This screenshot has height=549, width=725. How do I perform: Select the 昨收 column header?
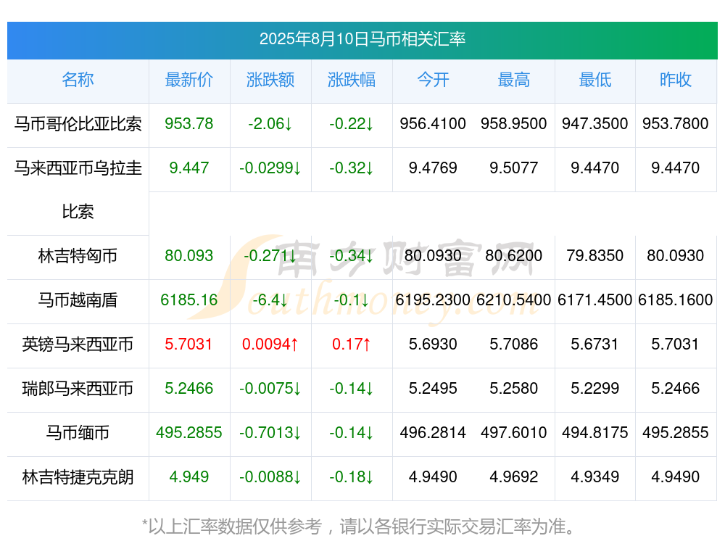(x=676, y=80)
